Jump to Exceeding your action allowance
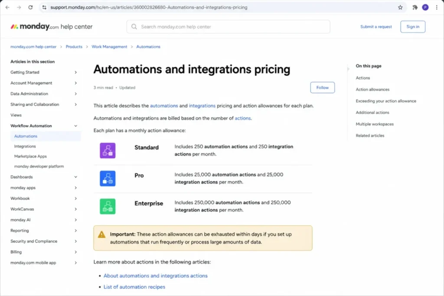Image resolution: width=444 pixels, height=296 pixels. click(x=386, y=101)
